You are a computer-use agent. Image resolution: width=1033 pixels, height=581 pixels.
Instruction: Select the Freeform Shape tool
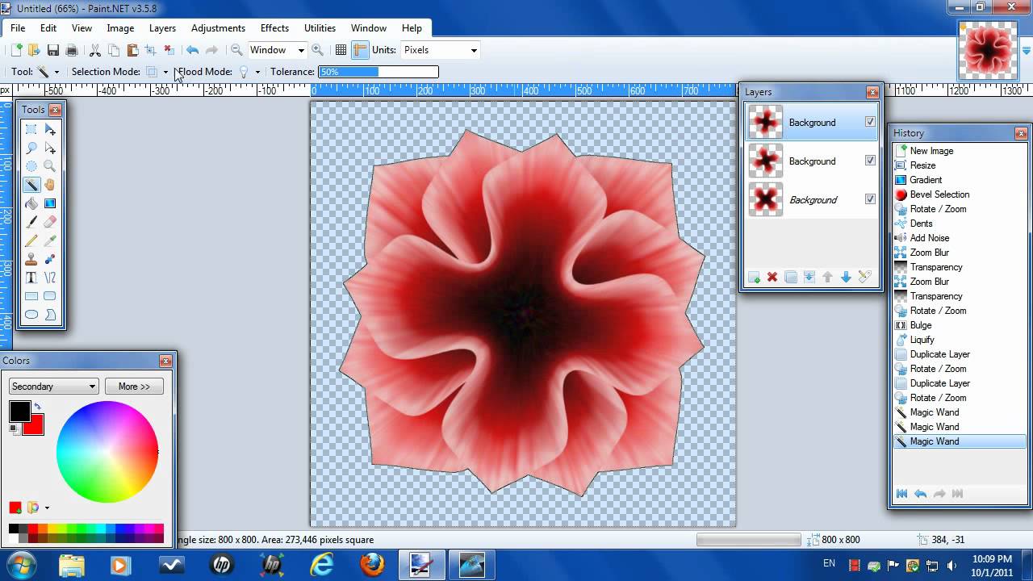(50, 315)
